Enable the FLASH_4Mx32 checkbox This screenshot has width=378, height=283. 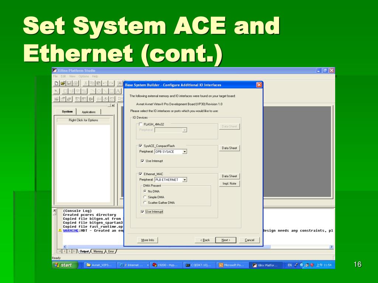click(141, 124)
